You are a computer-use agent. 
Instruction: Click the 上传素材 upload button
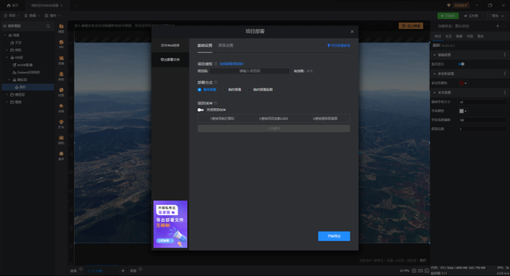274,128
